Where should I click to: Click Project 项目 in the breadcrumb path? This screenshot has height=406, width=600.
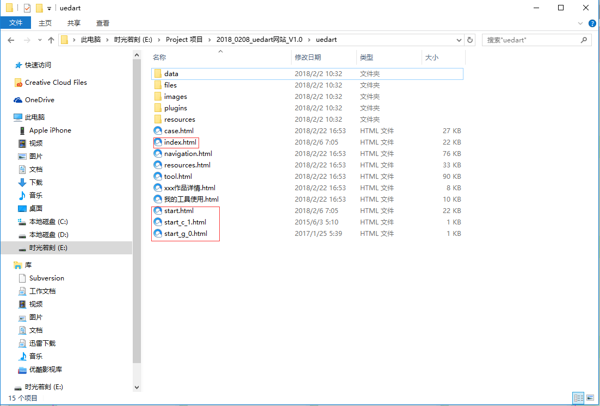[x=184, y=40]
